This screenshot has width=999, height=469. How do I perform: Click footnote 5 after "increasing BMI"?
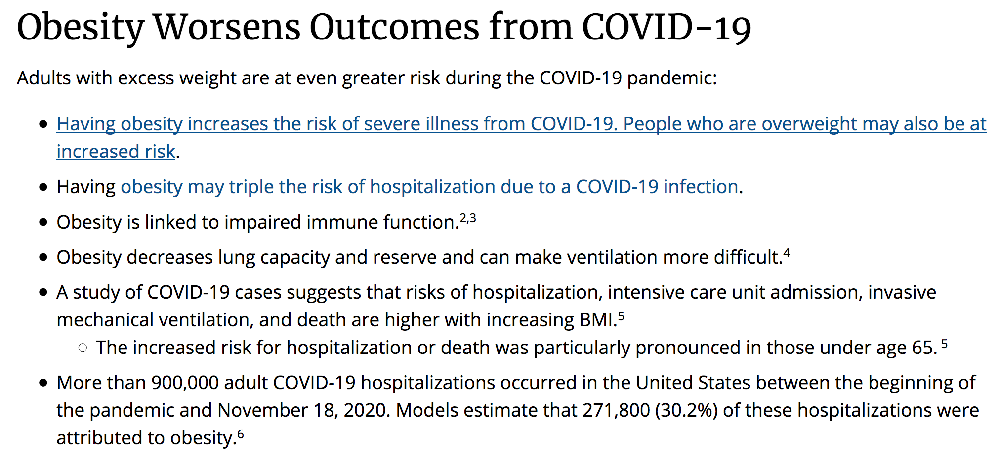[621, 316]
